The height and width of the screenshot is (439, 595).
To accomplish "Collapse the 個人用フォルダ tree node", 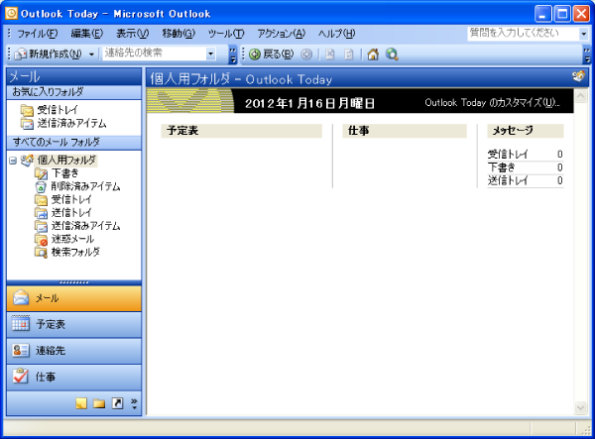I will [13, 161].
